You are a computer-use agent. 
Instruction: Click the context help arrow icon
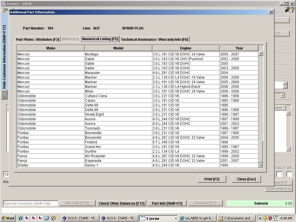(x=287, y=9)
